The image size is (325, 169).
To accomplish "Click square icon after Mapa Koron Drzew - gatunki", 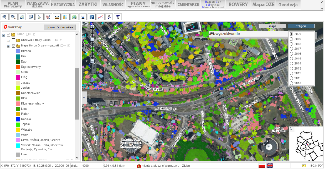I will pyautogui.click(x=69, y=45).
